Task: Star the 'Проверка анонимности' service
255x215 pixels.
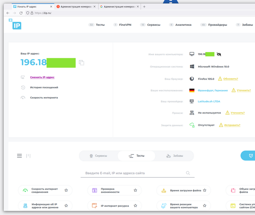Action: coord(135,190)
